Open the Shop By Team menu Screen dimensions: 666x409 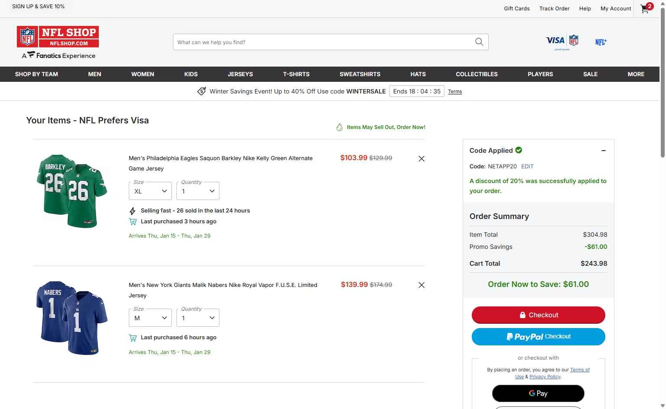click(x=36, y=74)
